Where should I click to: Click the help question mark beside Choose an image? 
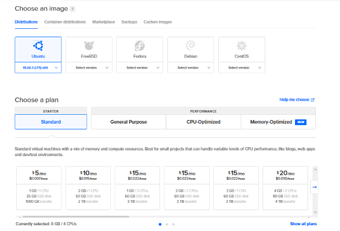(x=73, y=9)
